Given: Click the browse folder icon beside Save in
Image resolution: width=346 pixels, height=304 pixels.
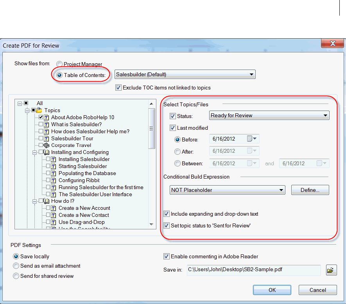Looking at the screenshot, I should [331, 270].
